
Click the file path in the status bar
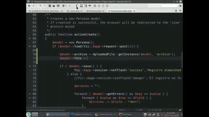[46, 110]
